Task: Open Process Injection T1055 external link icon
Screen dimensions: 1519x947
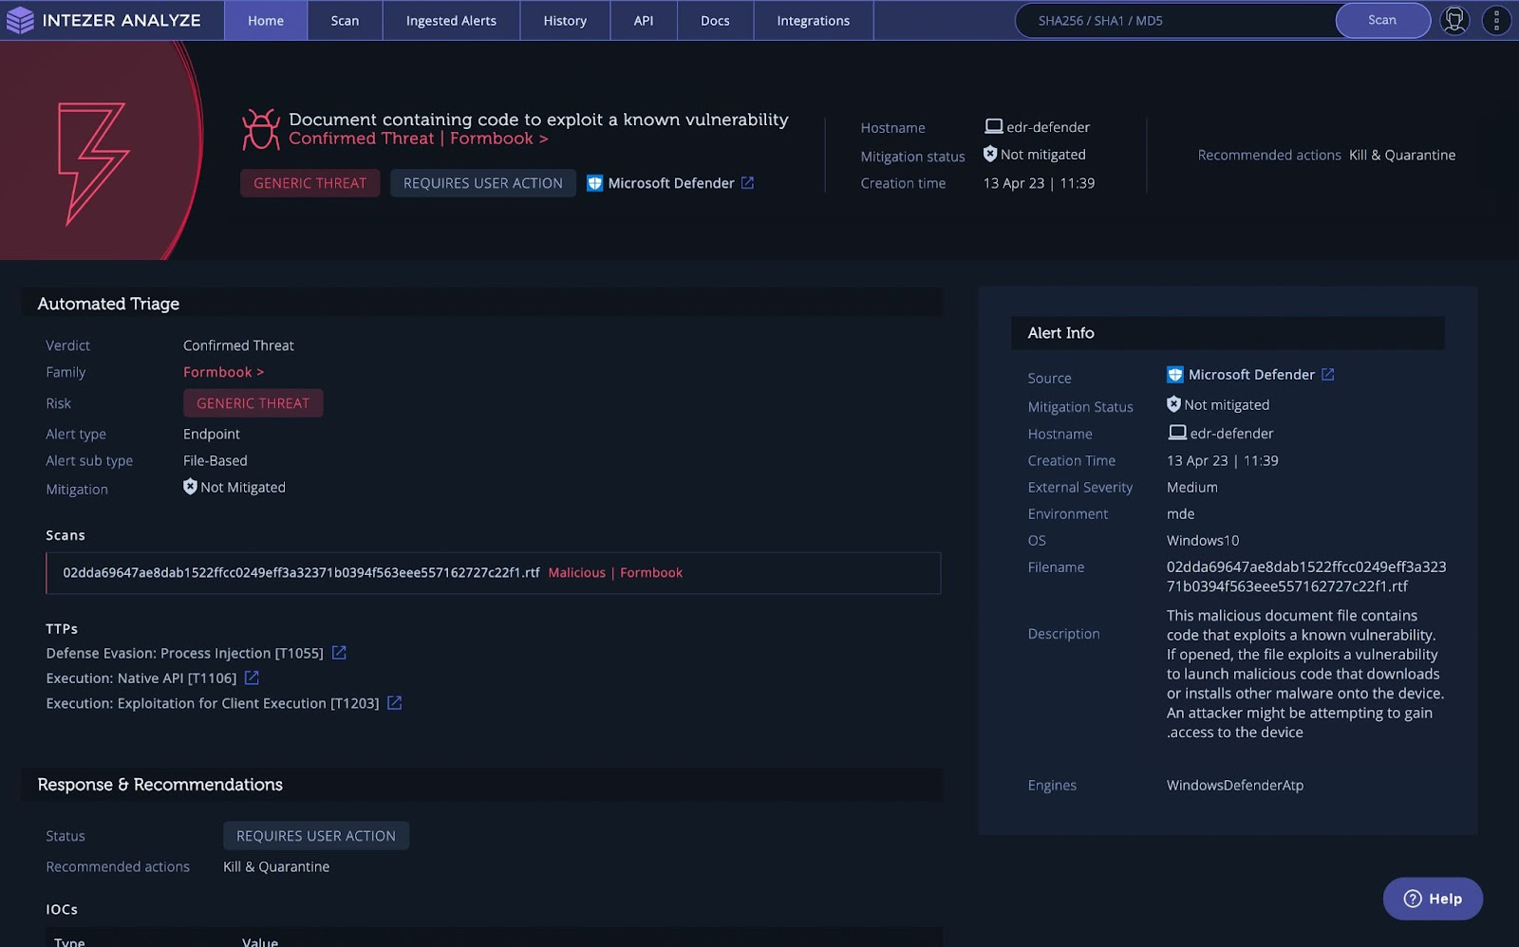Action: pyautogui.click(x=339, y=653)
